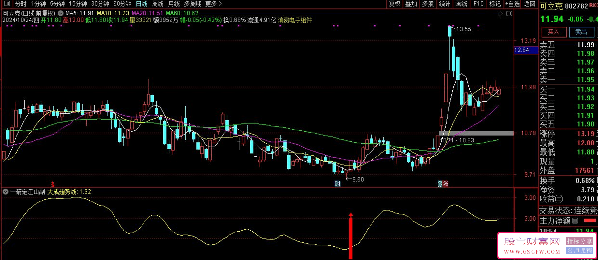
Task: Open the indicator dropdown beside 可立克(日线.前复权)
Action: pos(61,13)
